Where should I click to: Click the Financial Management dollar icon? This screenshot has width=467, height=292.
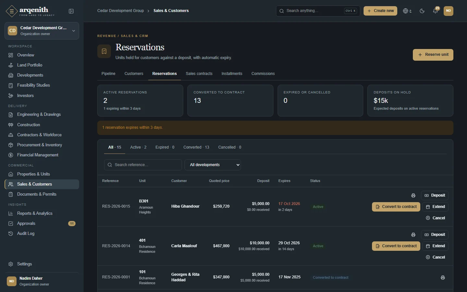click(x=11, y=155)
